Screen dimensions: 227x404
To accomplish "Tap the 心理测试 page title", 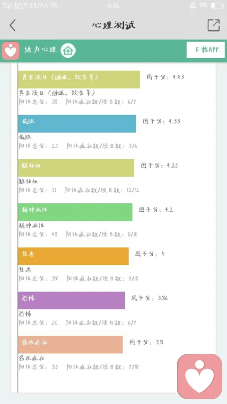I will pyautogui.click(x=113, y=25).
